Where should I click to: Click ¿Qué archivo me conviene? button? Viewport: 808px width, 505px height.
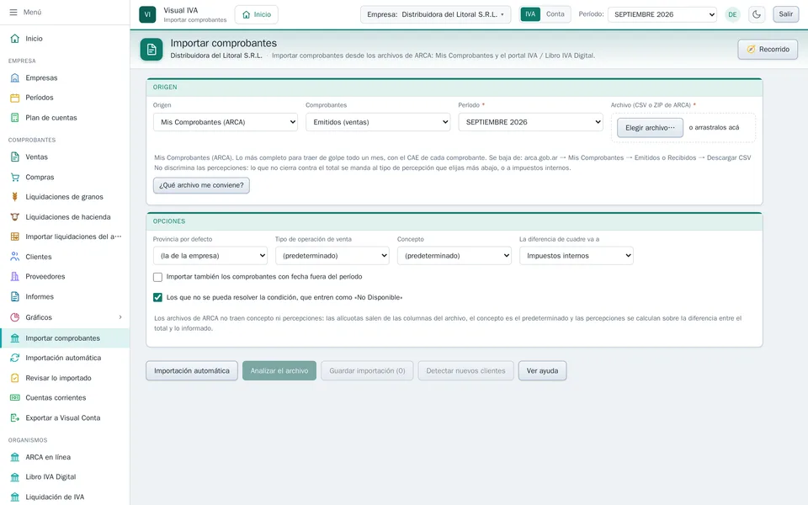coord(201,185)
